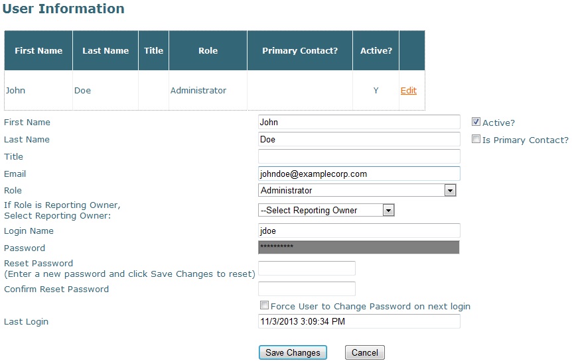This screenshot has width=572, height=363.
Task: Enable the Is Primary Contact? checkbox
Action: [476, 139]
